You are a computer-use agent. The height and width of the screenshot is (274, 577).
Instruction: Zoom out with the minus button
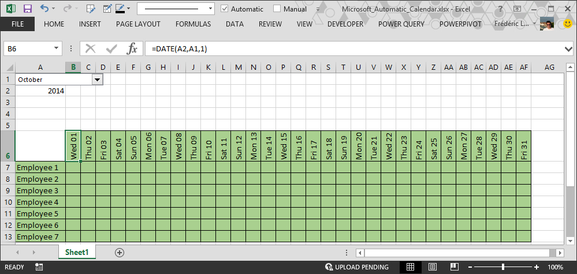click(x=470, y=267)
